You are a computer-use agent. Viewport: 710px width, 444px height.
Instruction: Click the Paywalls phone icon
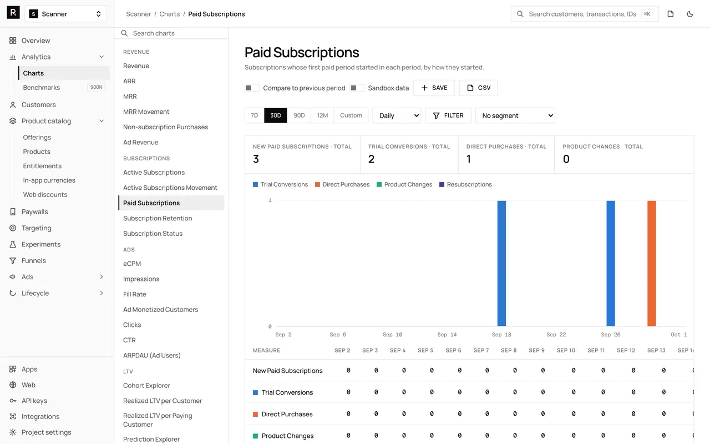pyautogui.click(x=13, y=212)
